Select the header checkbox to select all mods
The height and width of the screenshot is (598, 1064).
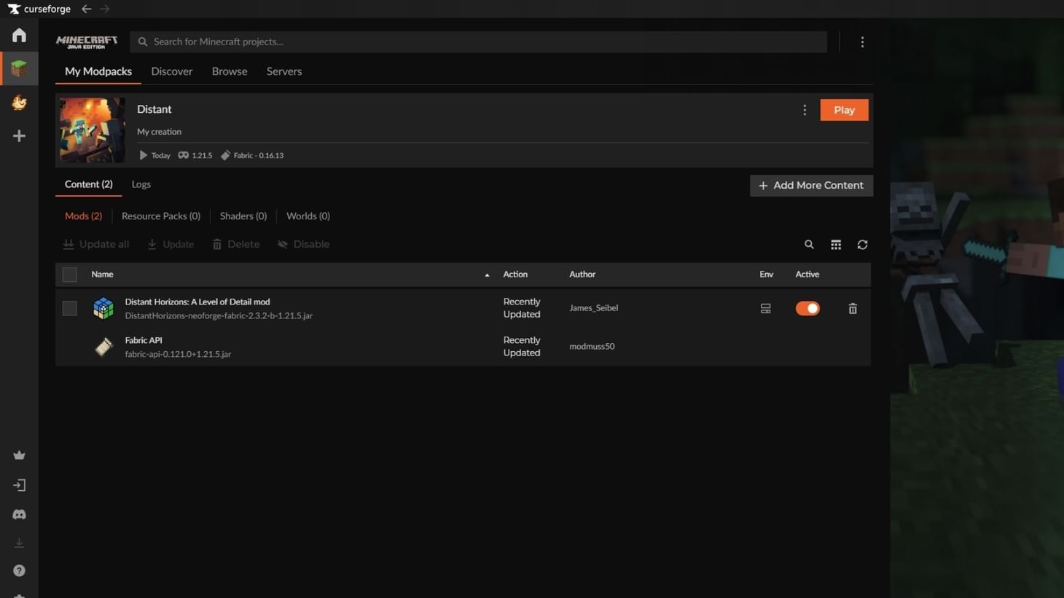pyautogui.click(x=69, y=274)
